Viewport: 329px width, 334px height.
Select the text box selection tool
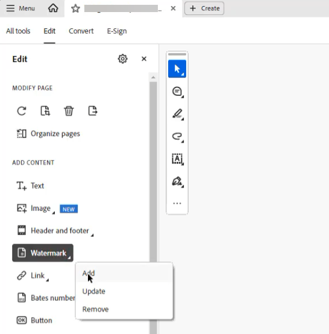click(x=177, y=159)
